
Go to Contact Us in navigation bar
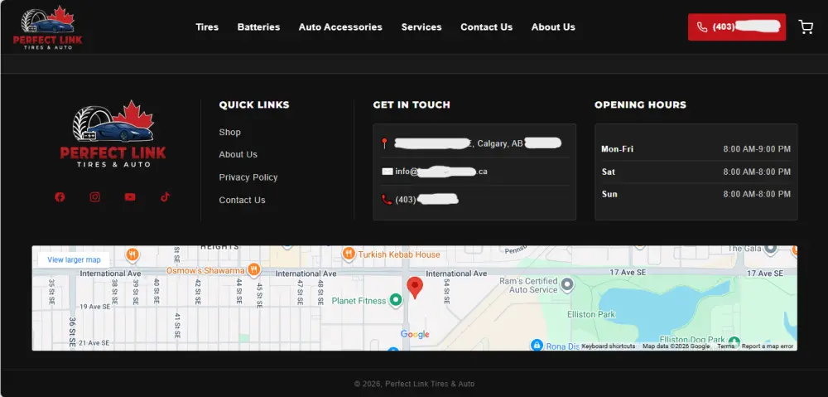[x=486, y=27]
